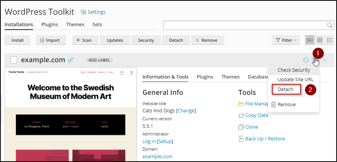Click the refresh icon for example.com
The image size is (337, 162).
point(306,60)
